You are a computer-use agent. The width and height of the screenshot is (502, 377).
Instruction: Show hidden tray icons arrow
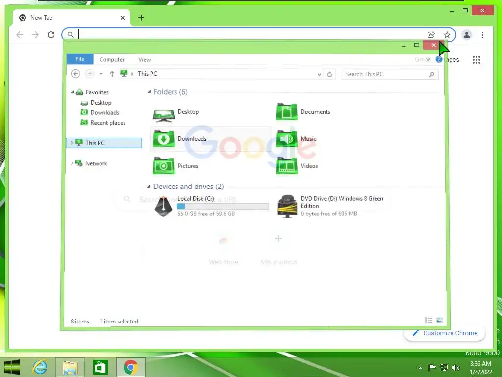point(420,368)
